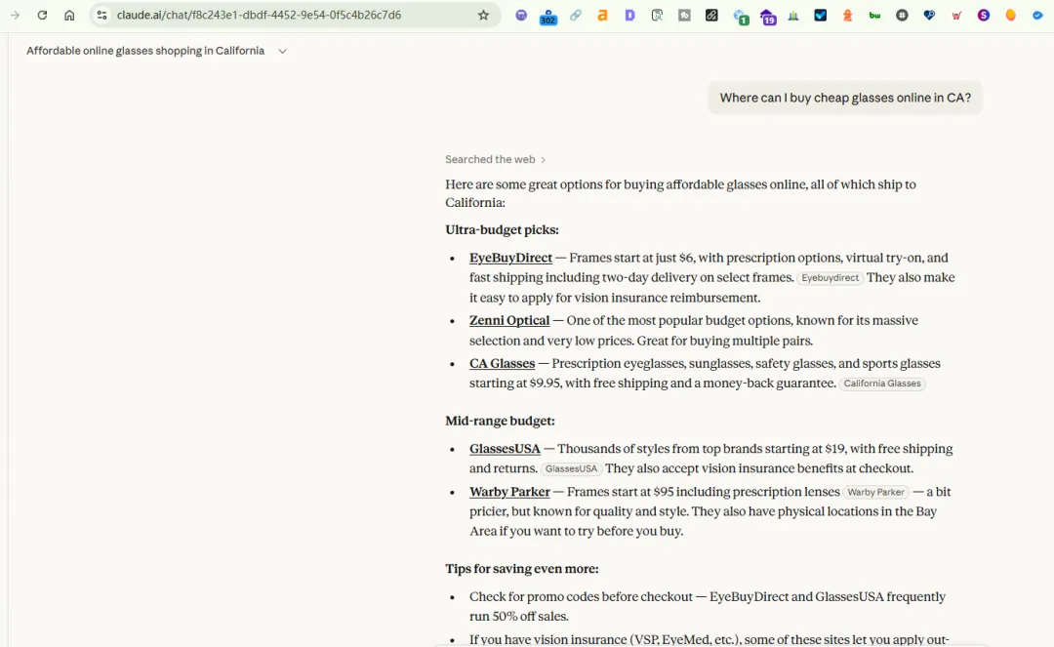Go to the browser home page

(69, 15)
